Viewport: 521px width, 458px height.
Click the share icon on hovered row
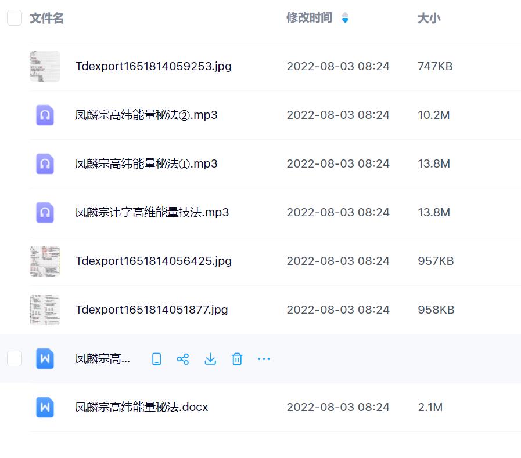click(182, 359)
